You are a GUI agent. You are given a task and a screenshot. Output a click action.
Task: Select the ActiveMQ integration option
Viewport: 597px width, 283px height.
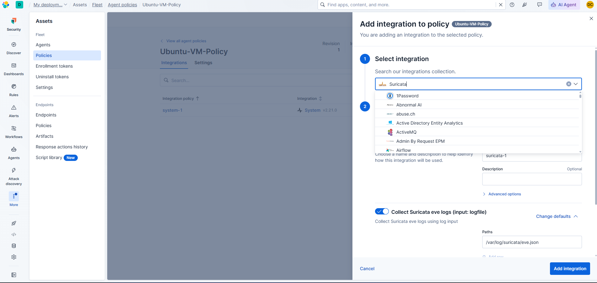477,132
